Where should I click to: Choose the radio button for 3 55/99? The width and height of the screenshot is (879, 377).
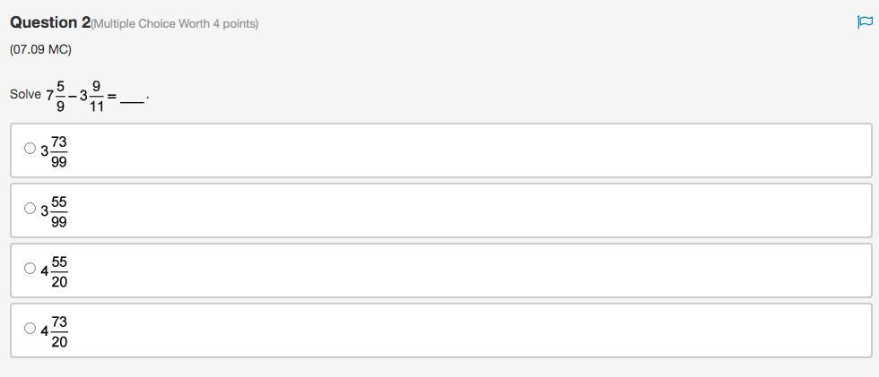30,209
